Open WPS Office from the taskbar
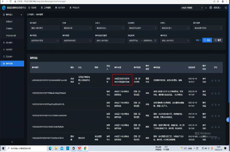 (79, 148)
